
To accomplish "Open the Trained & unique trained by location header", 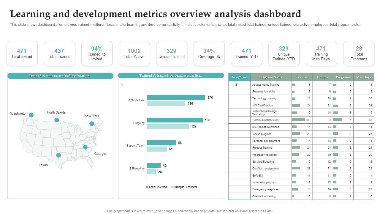I will click(60, 76).
